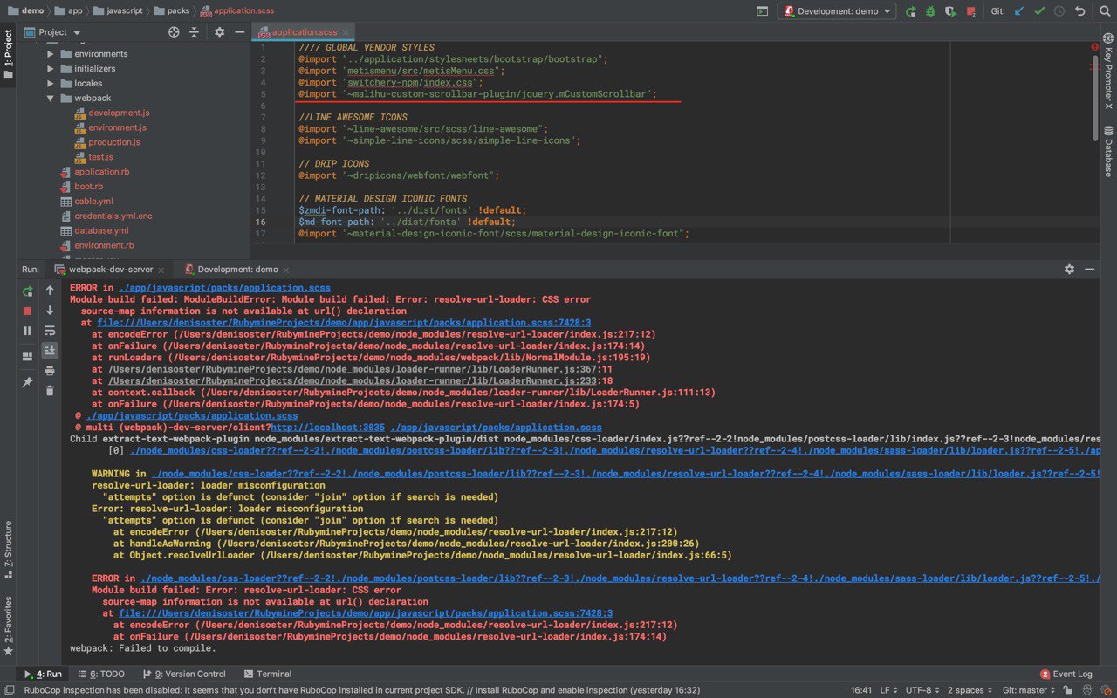The height and width of the screenshot is (698, 1117).
Task: Open the localhost:3035 link in console
Action: [327, 428]
